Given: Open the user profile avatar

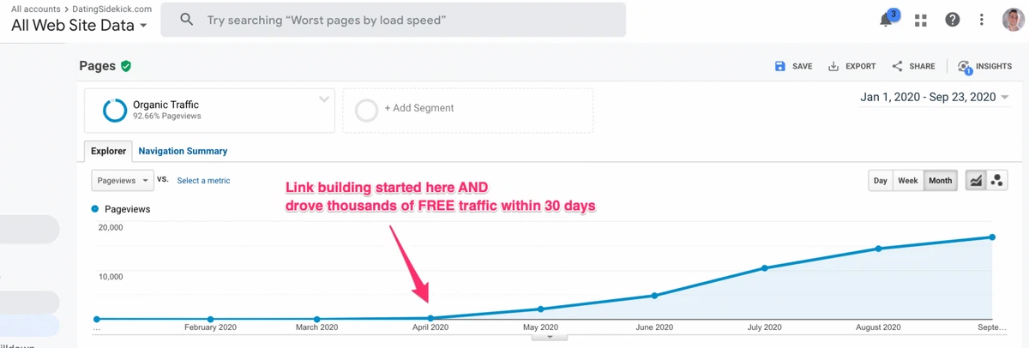Looking at the screenshot, I should (1012, 20).
